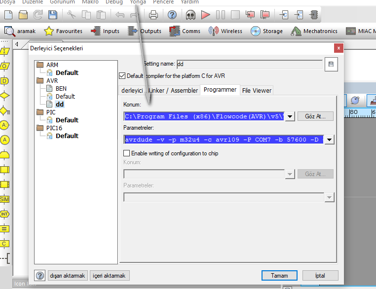Select dd setting under AVR
376x289 pixels.
[x=60, y=105]
